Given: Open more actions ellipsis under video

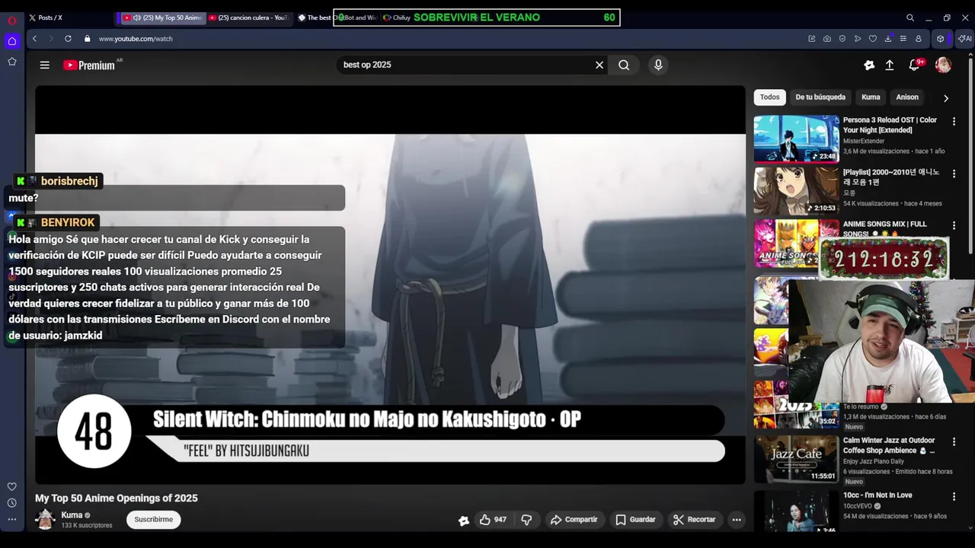Looking at the screenshot, I should pyautogui.click(x=737, y=520).
